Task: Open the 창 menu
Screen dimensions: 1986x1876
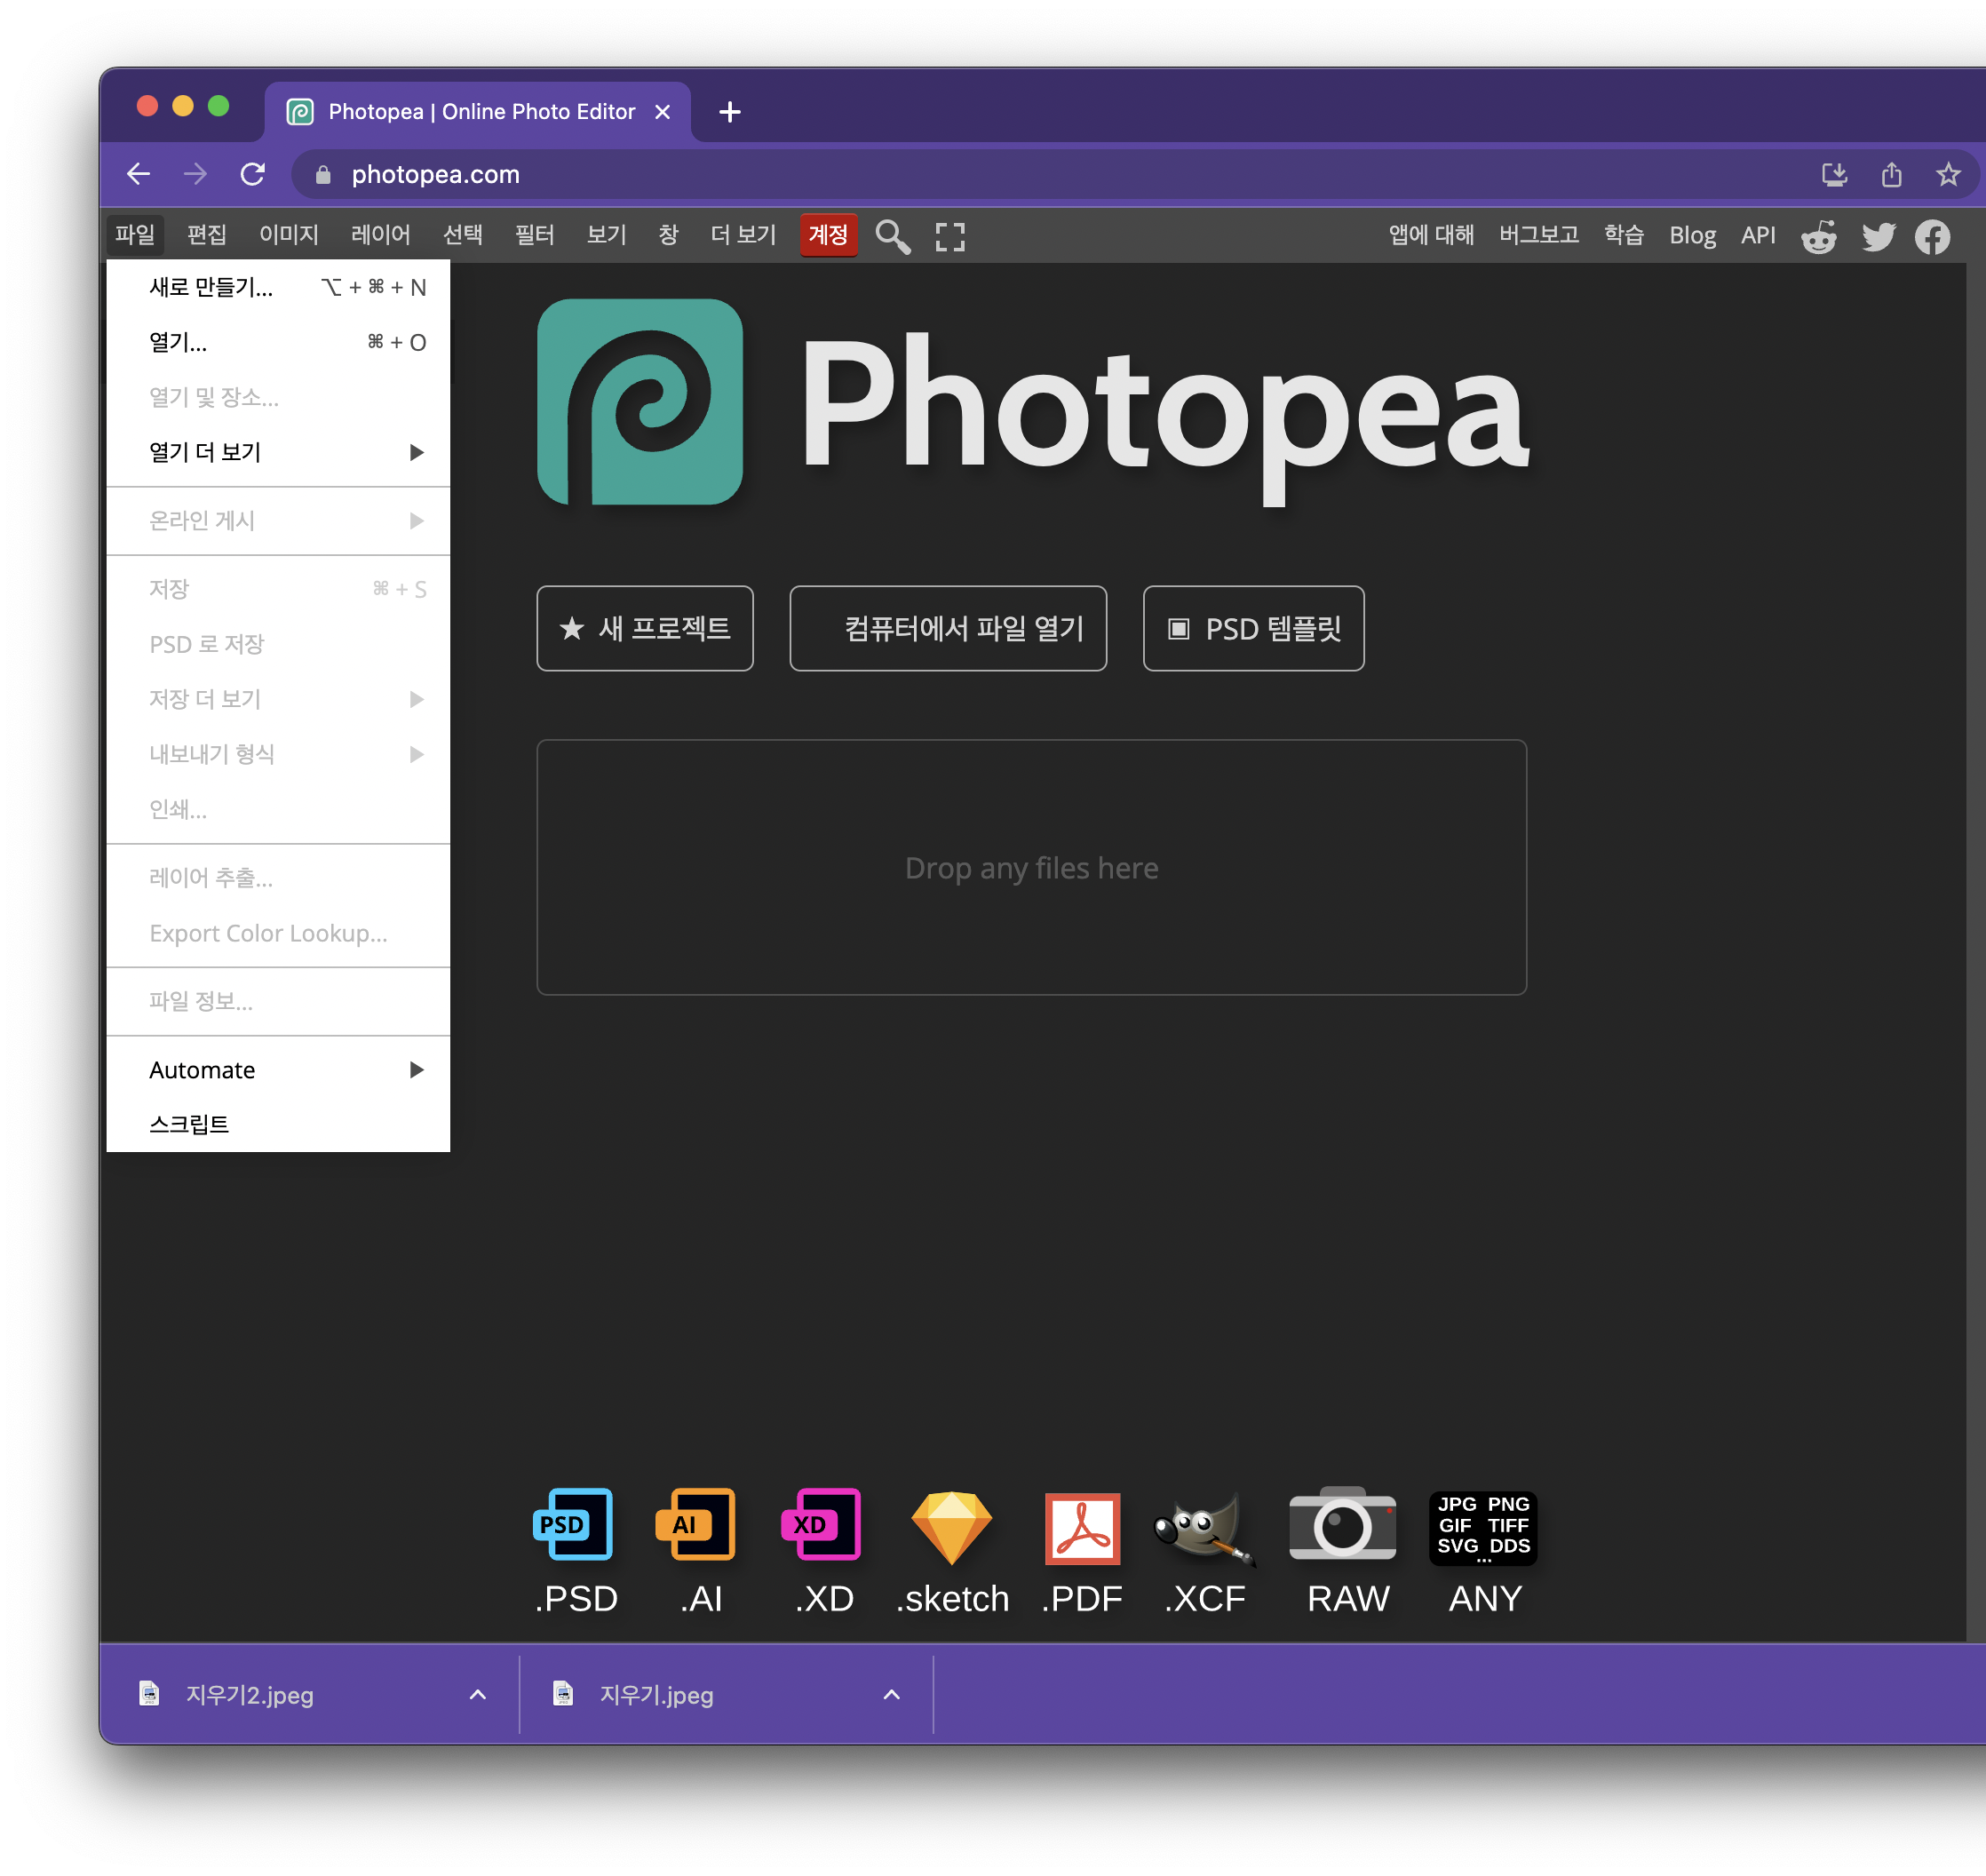Action: [669, 235]
